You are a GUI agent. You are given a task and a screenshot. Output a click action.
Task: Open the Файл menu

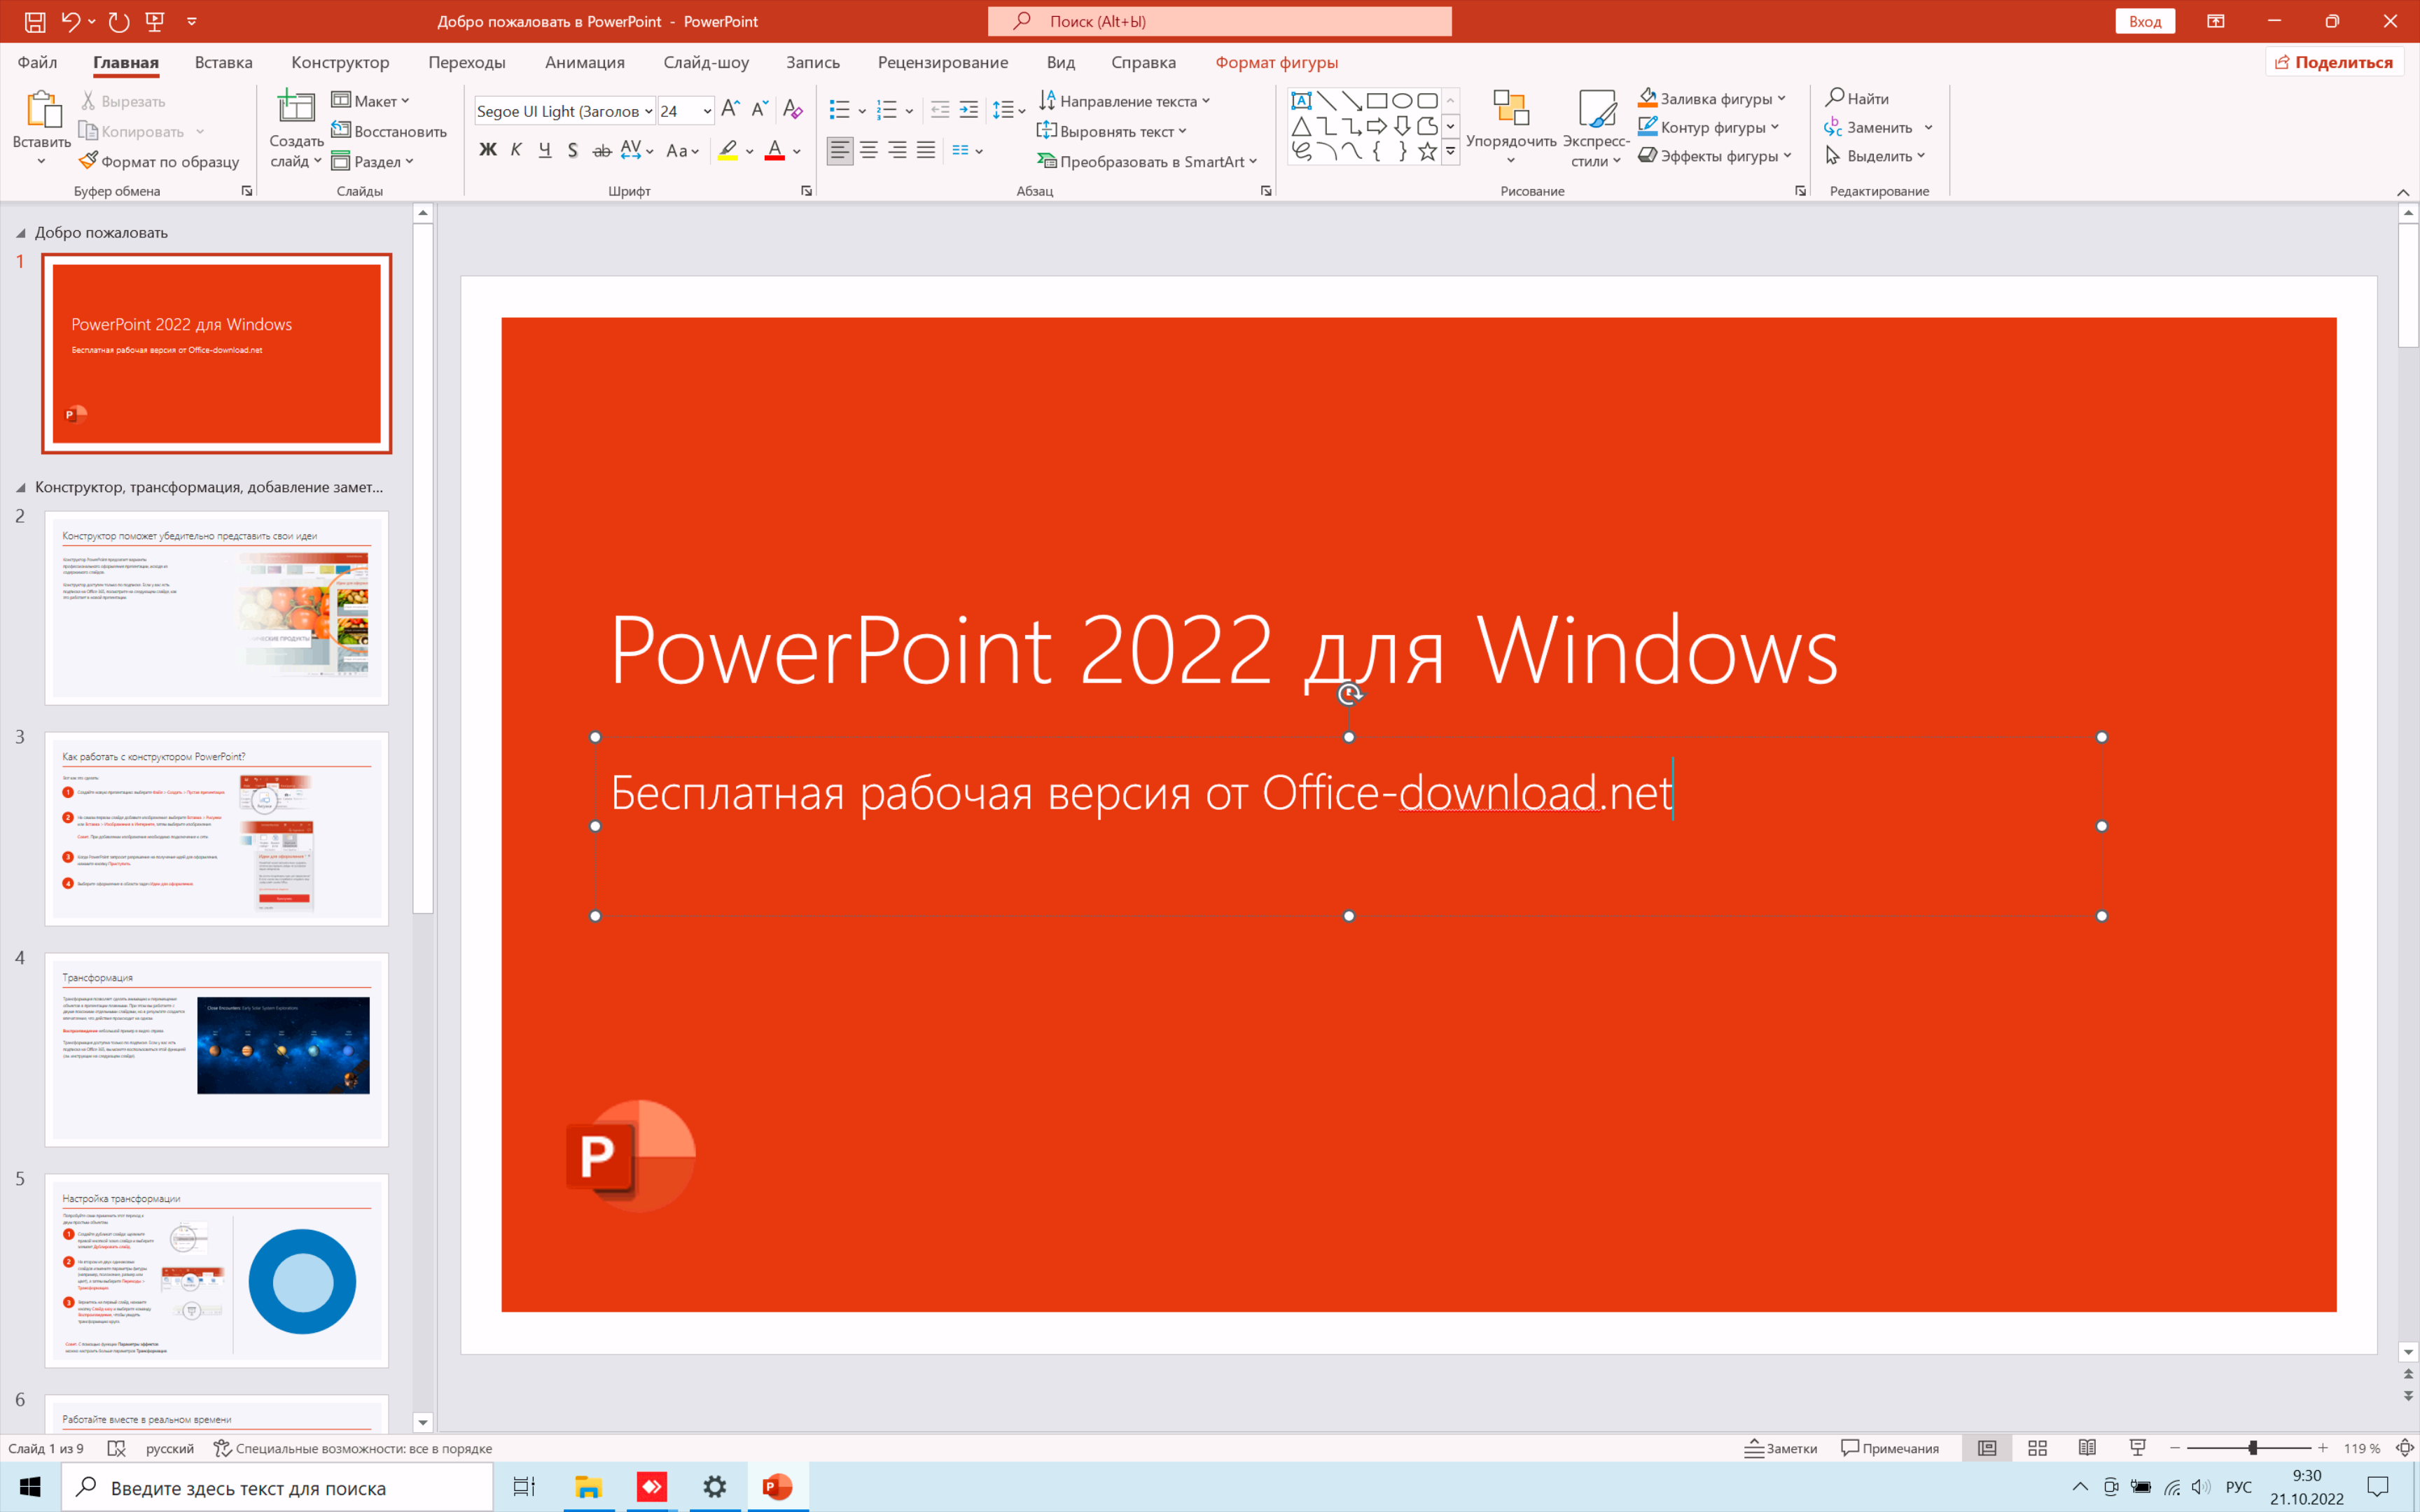click(x=37, y=62)
